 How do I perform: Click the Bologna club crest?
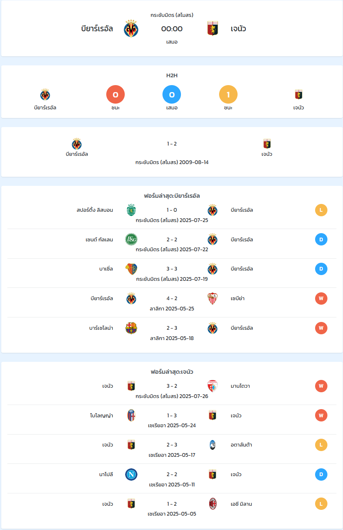tap(131, 415)
